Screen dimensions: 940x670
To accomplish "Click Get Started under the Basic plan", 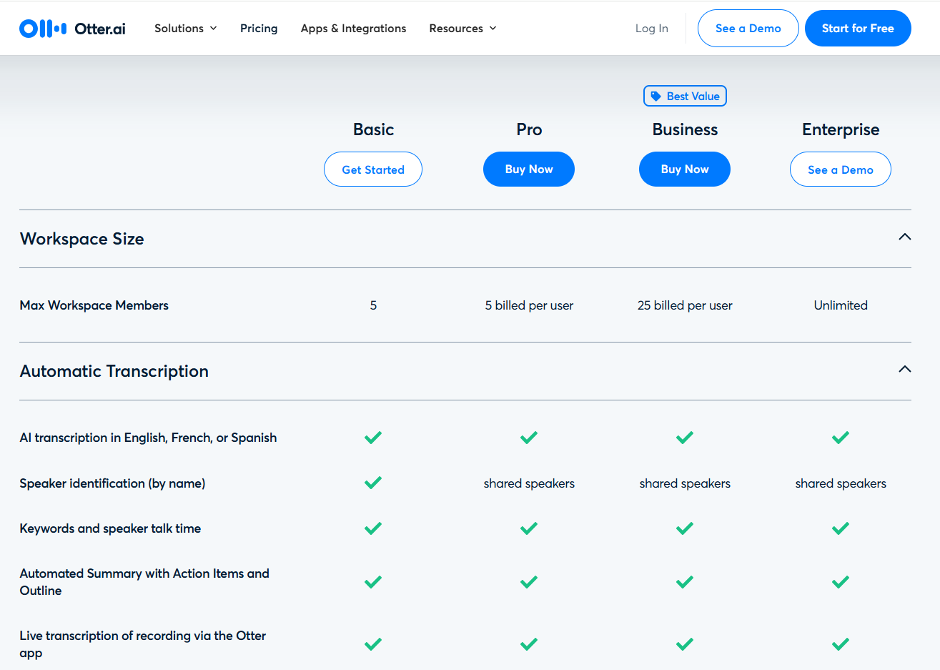I will pos(373,169).
